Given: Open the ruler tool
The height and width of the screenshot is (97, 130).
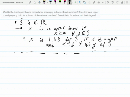Looking at the screenshot, I should tap(94, 2).
